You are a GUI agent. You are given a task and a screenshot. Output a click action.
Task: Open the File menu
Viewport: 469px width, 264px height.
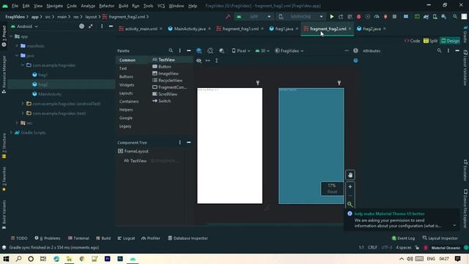click(15, 6)
